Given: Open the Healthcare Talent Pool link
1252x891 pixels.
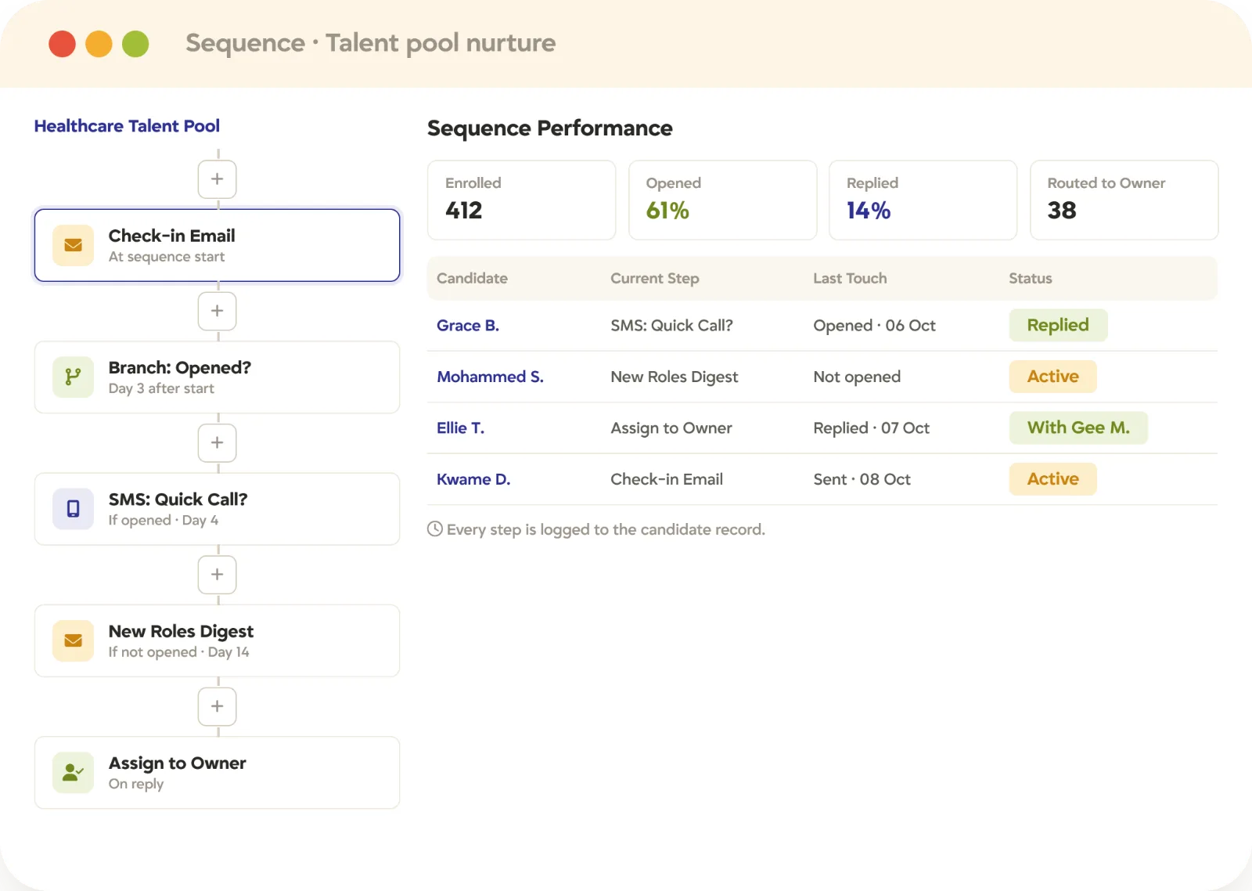Looking at the screenshot, I should click(x=127, y=126).
